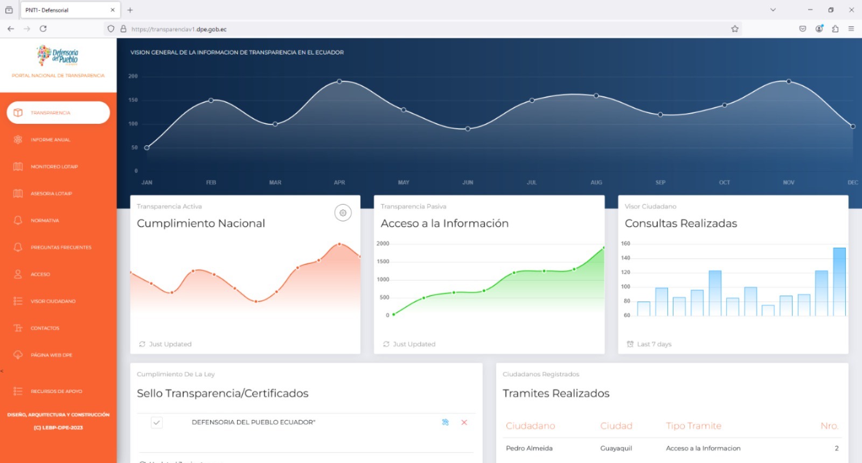Click the tallest bar in Consultas Realizadas chart
Screen dimensions: 862x463
tap(839, 281)
